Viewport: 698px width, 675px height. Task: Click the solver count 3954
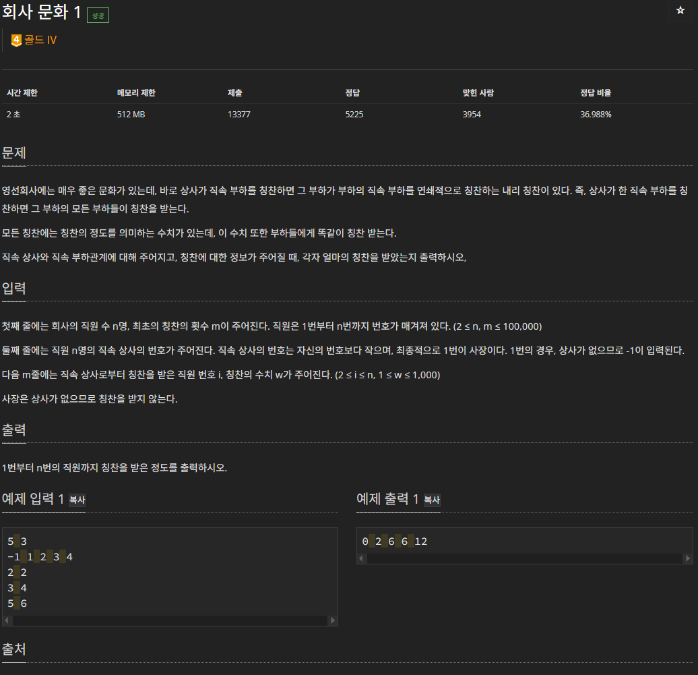click(472, 115)
